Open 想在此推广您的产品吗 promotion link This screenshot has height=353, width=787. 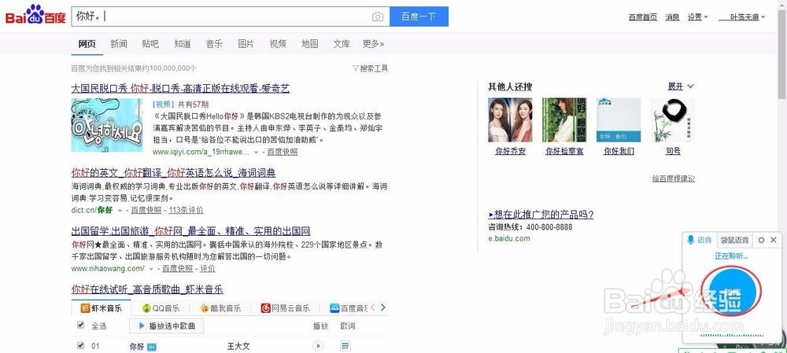[x=541, y=215]
